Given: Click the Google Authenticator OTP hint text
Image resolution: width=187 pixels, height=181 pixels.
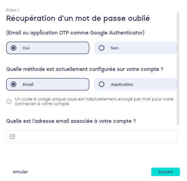Looking at the screenshot, I should [x=75, y=32].
